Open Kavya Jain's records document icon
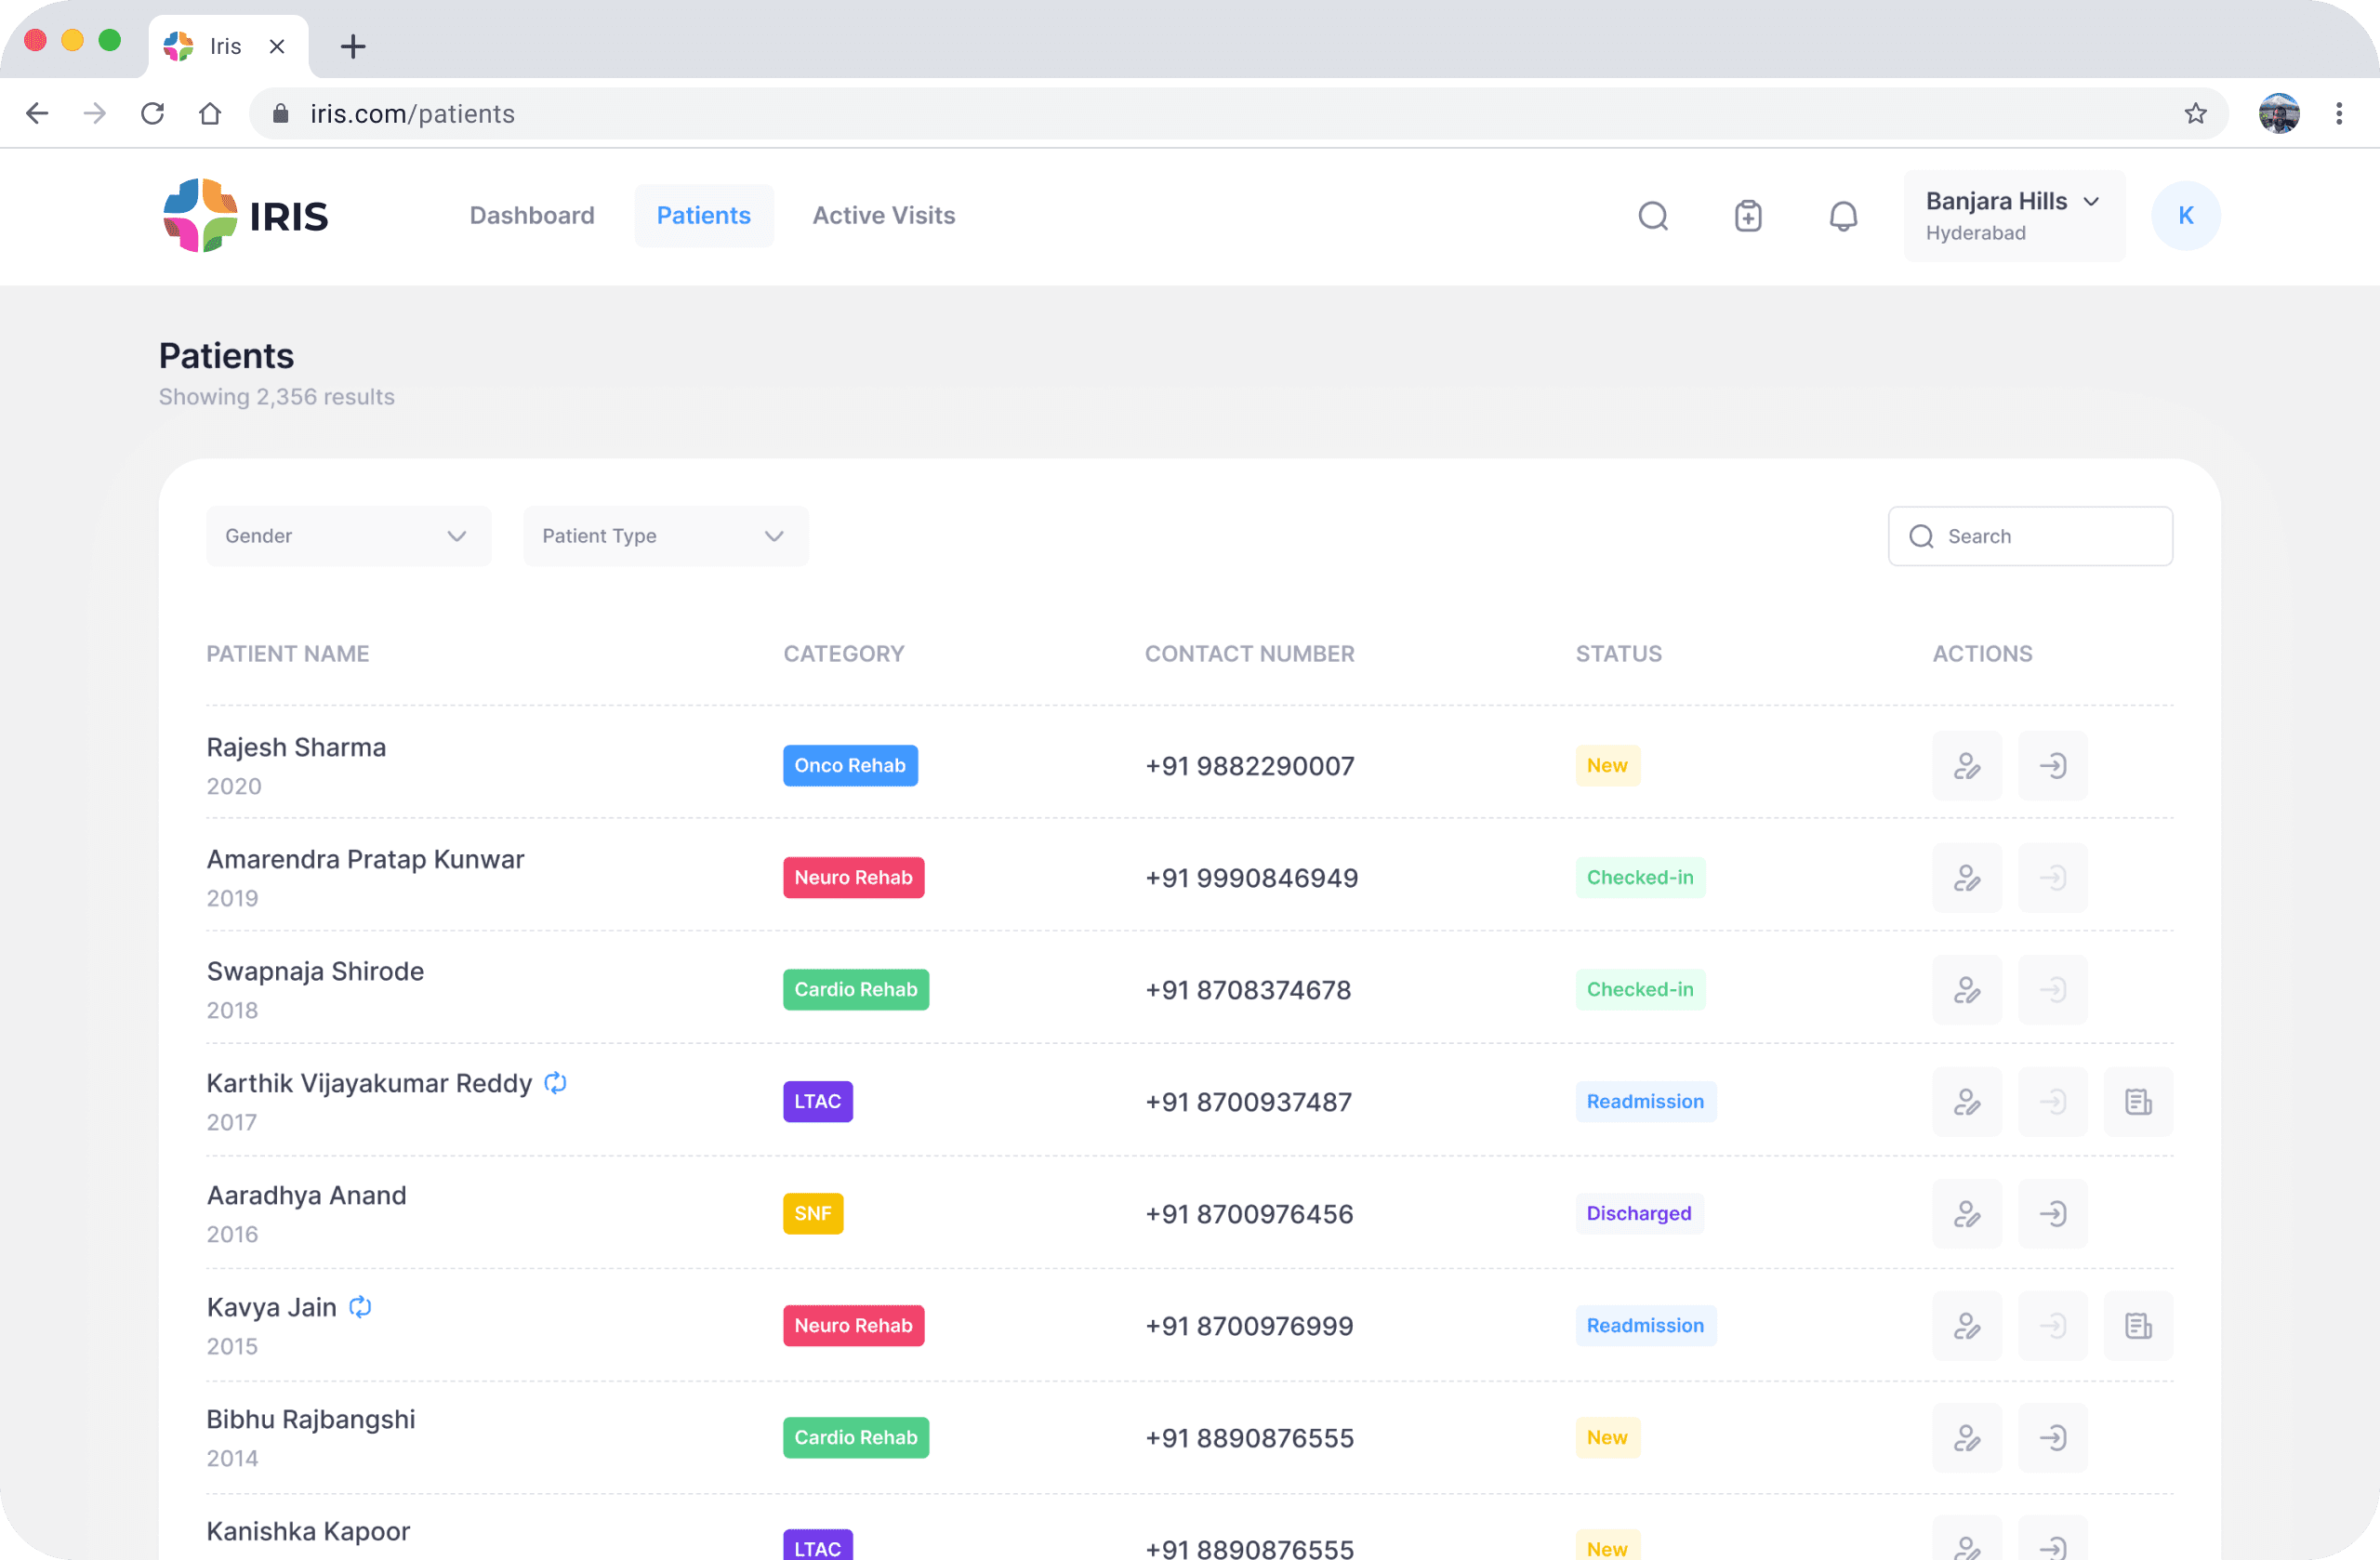2380x1560 pixels. [x=2138, y=1326]
